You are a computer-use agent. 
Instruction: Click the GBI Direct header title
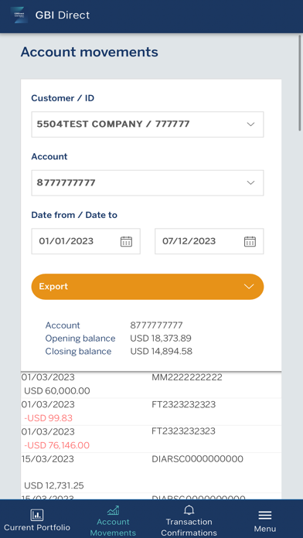click(62, 15)
